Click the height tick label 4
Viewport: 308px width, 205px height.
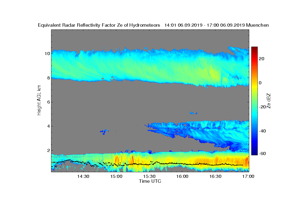[x=48, y=126]
